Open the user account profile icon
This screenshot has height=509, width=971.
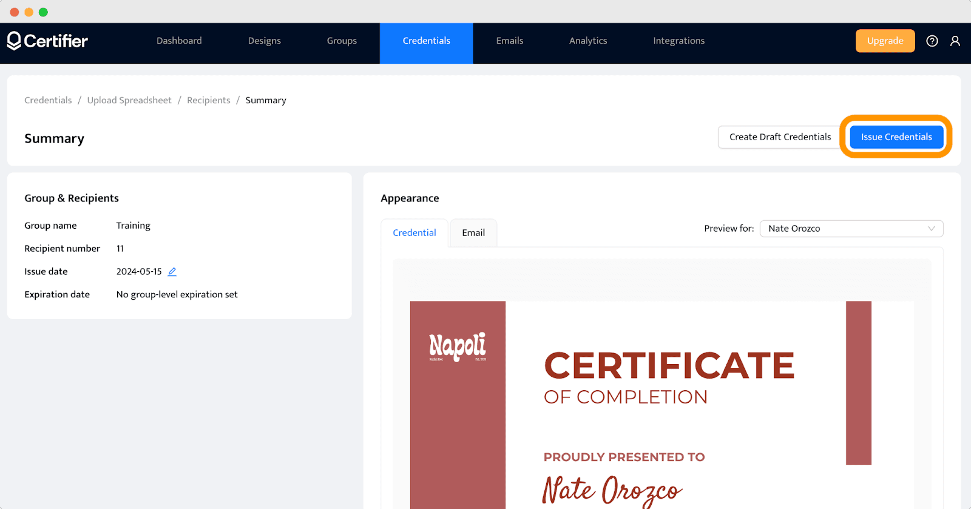[955, 41]
